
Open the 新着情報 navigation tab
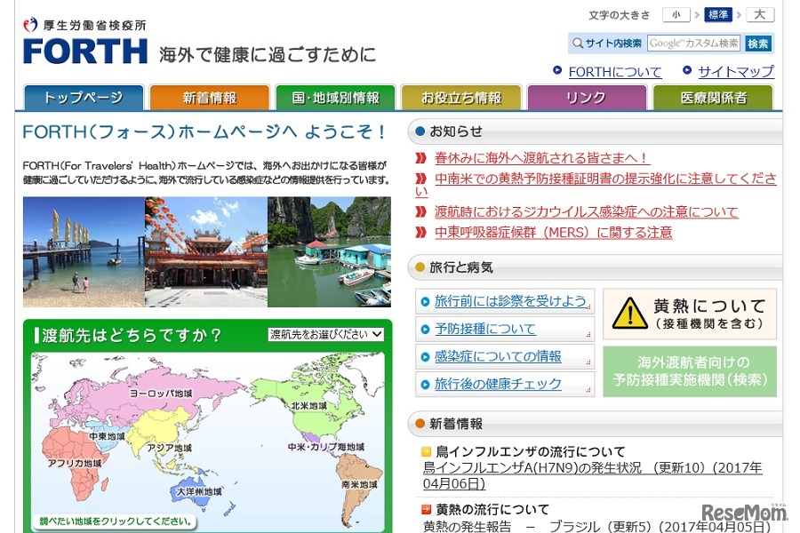[209, 98]
